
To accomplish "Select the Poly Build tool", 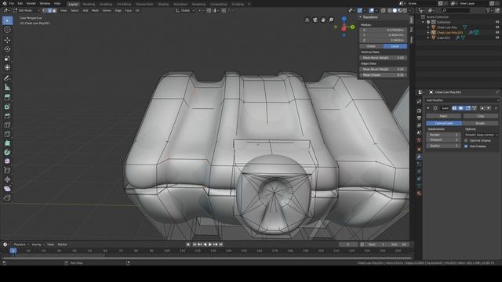I will point(7,143).
